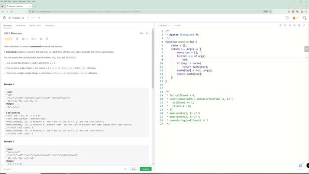Open the Submissions tab

[50, 26]
